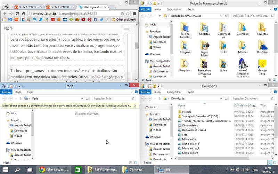Go to Chrome home page
The height and width of the screenshot is (174, 278).
click(23, 14)
